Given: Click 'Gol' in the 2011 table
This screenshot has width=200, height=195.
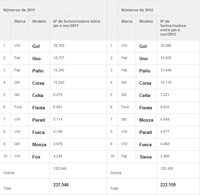Looking at the screenshot, I should [x=36, y=47].
